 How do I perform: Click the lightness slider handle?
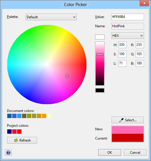click(100, 55)
